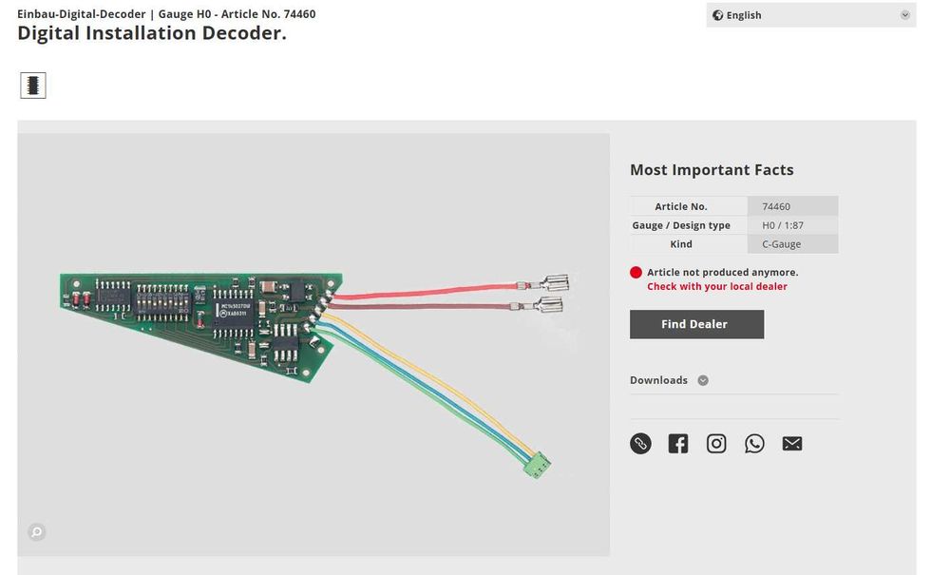
Task: Click the globe icon in language selector
Action: [717, 15]
